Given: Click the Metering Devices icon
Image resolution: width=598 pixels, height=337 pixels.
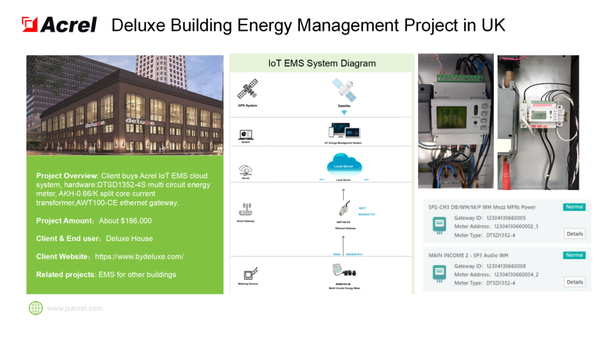Looking at the screenshot, I should coord(250,273).
